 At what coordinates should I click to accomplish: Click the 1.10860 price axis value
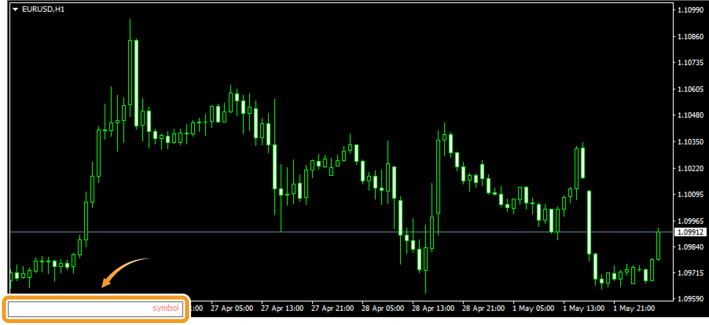coord(691,37)
